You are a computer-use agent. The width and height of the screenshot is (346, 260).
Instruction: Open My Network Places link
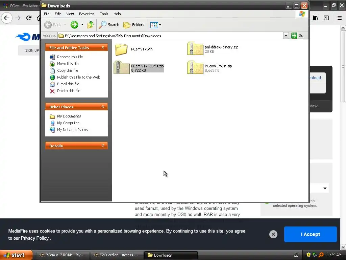(72, 130)
